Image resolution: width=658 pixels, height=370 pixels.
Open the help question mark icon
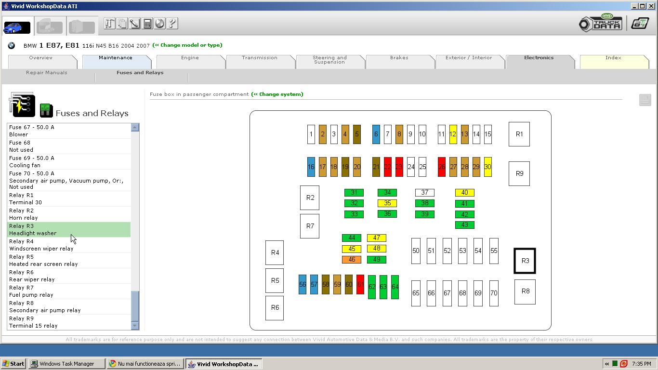point(172,23)
